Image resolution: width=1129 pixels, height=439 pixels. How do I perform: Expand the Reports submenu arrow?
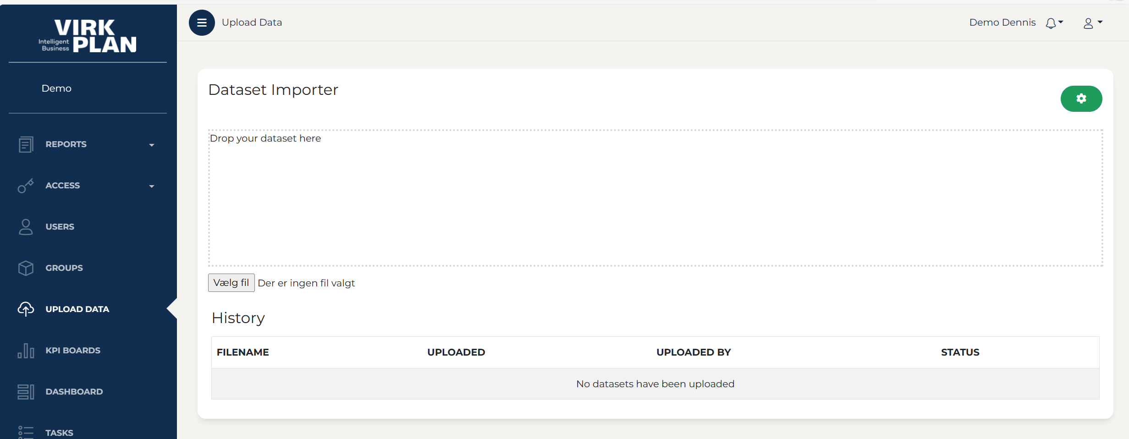[152, 145]
